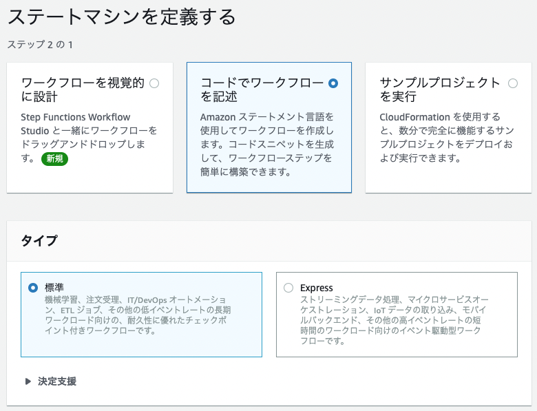This screenshot has width=537, height=411.
Task: Select the Express type radio button
Action: coord(288,288)
